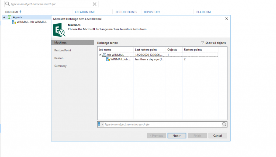
Task: Click the WINMAIL Job machine icon in dialog
Action: [108, 59]
